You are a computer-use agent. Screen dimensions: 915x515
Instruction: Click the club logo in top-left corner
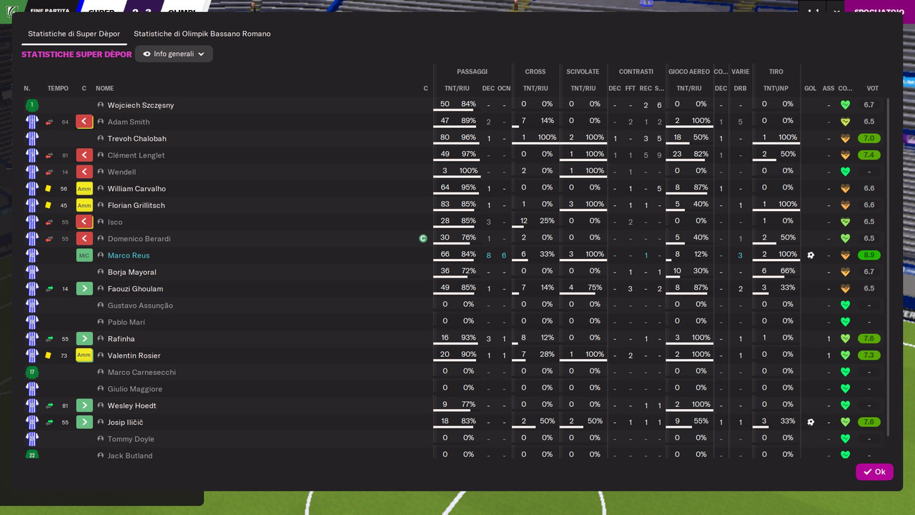tap(11, 11)
